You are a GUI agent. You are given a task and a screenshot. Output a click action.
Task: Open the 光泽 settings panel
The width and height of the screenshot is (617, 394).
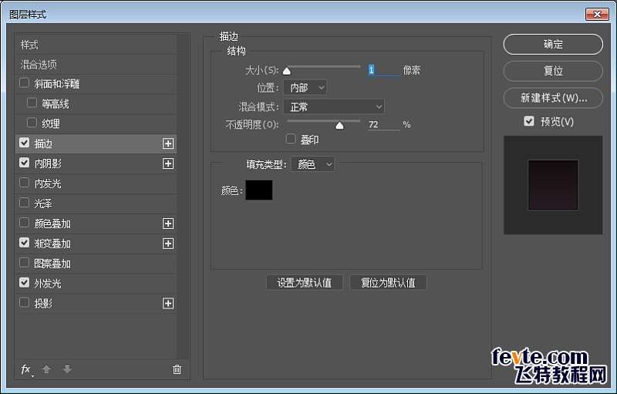tap(43, 204)
